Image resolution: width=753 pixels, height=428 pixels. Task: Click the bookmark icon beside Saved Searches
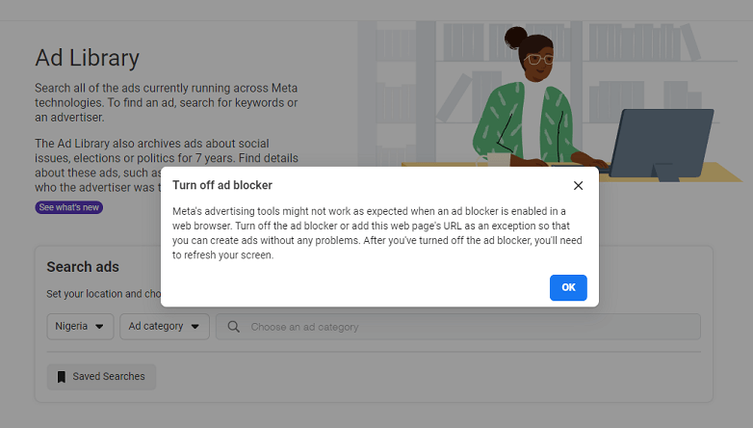[x=62, y=376]
